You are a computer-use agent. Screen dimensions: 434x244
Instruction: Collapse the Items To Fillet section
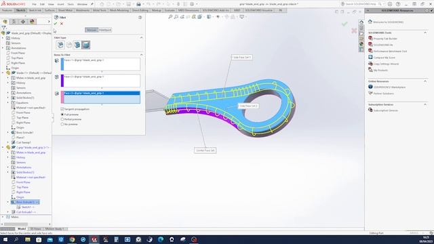click(142, 55)
